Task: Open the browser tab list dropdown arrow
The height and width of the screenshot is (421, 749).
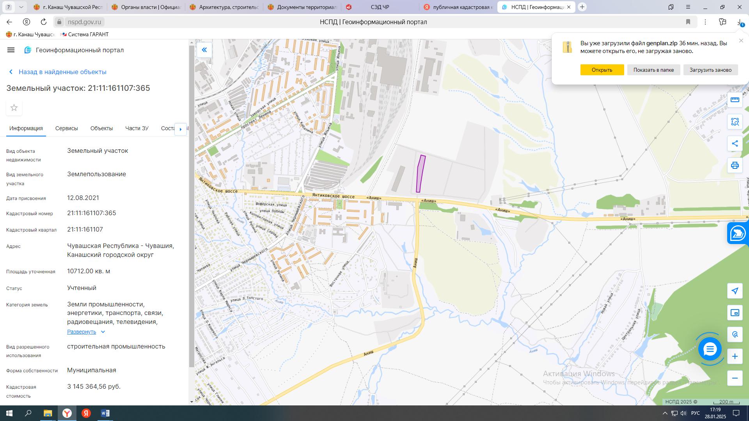Action: click(x=21, y=7)
